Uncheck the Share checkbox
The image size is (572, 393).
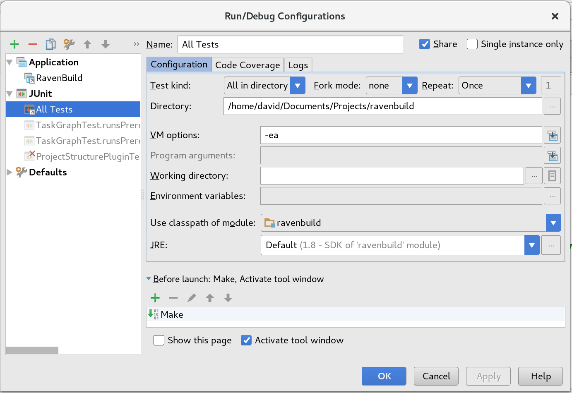tap(425, 44)
